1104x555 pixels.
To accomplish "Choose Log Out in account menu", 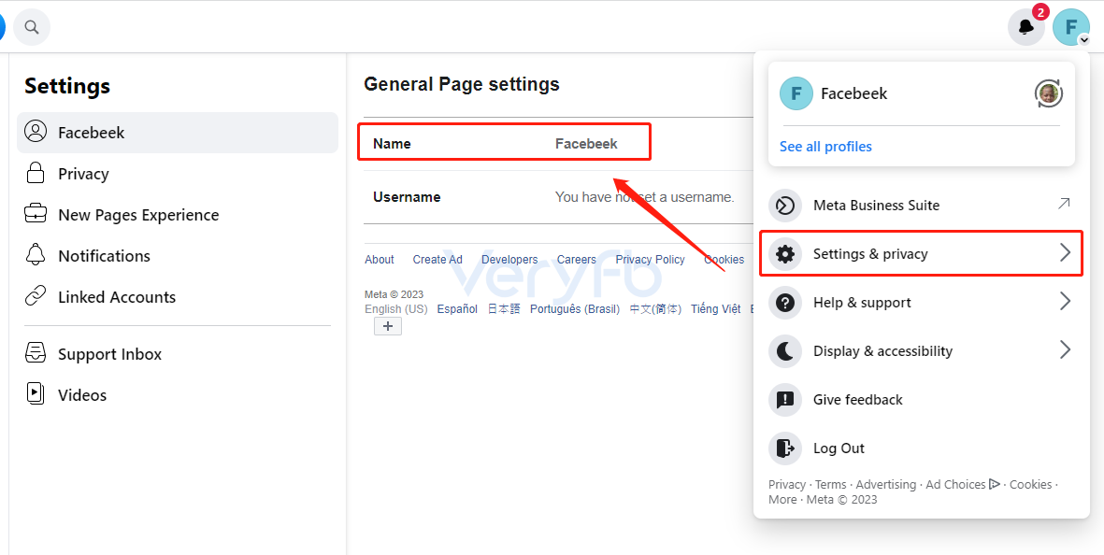I will (921, 448).
